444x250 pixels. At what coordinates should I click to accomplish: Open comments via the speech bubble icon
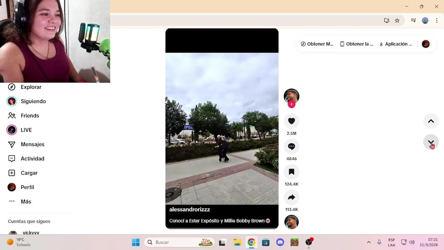tap(291, 147)
